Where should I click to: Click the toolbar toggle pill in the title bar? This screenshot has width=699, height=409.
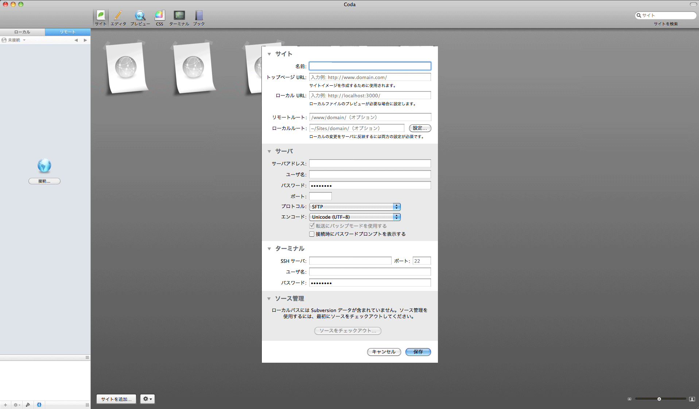(x=693, y=4)
